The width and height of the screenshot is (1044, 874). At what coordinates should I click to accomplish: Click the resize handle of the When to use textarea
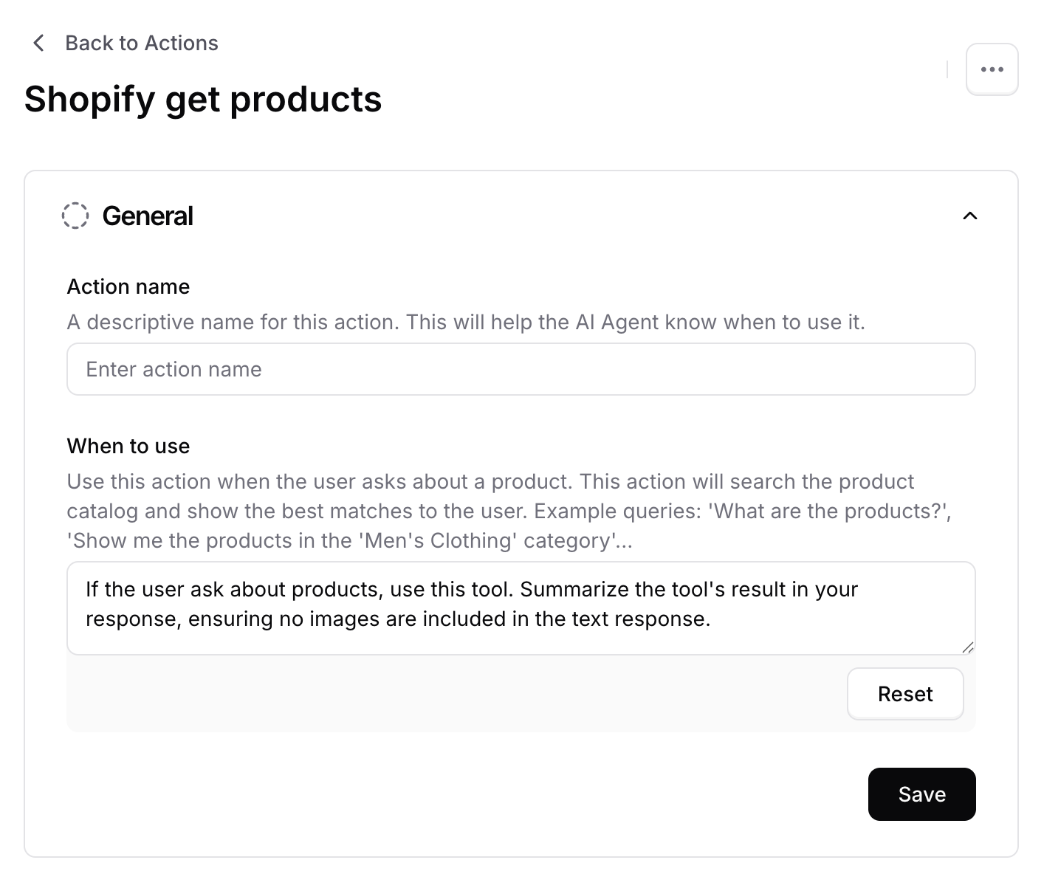pyautogui.click(x=968, y=648)
